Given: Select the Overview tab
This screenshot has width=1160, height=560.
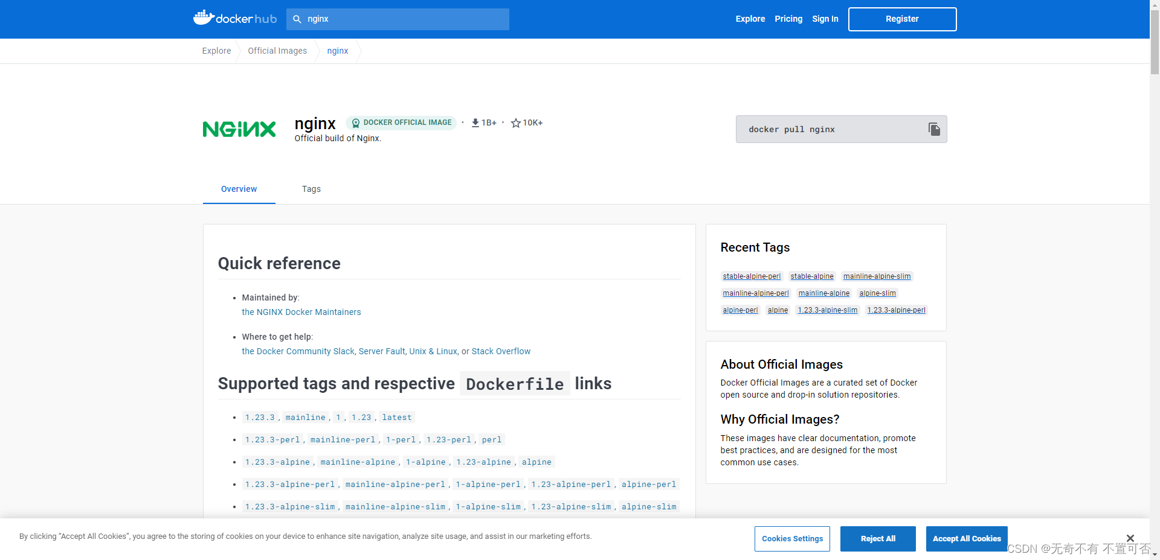Looking at the screenshot, I should point(239,189).
